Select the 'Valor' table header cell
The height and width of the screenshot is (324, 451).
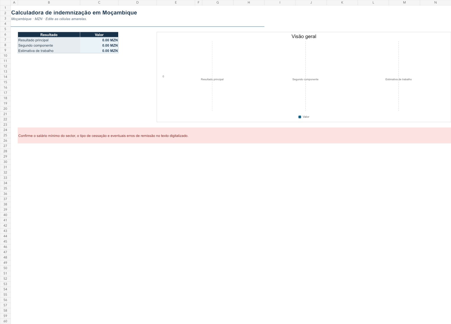coord(99,35)
